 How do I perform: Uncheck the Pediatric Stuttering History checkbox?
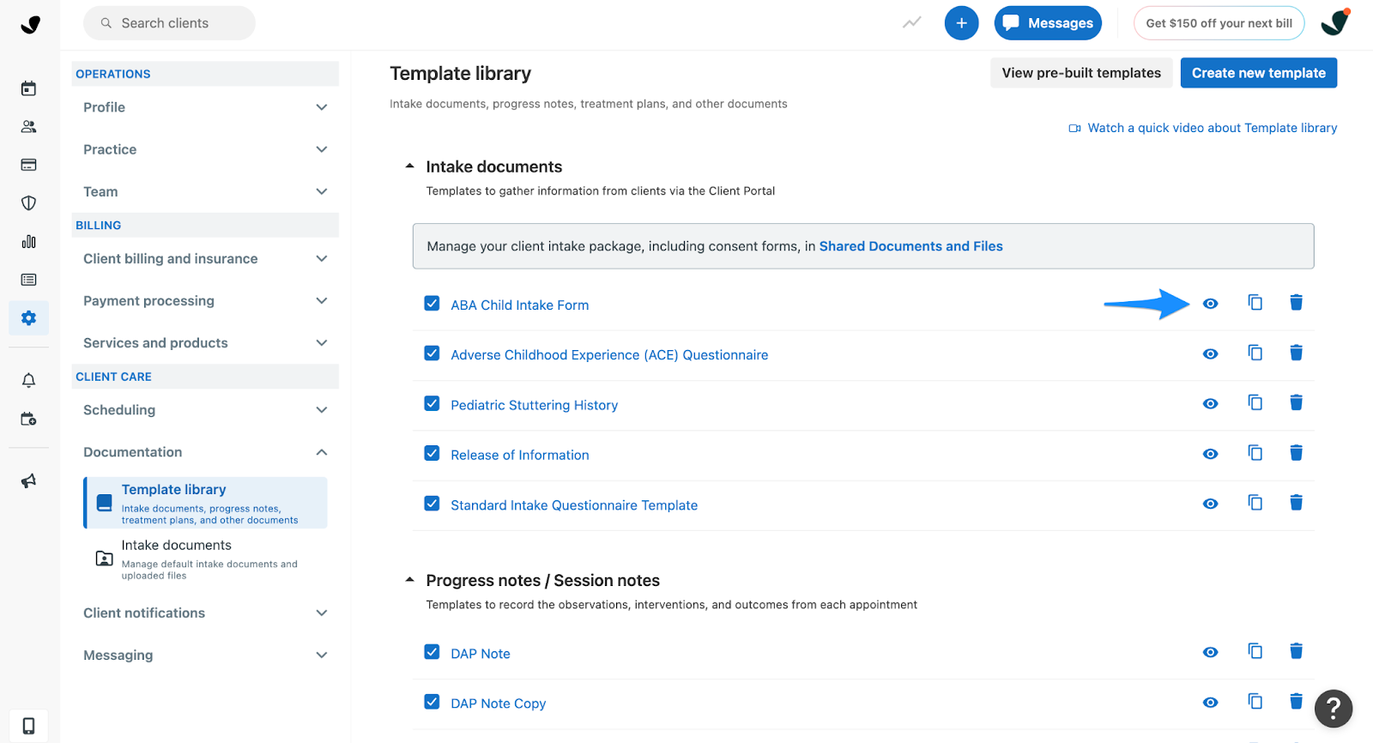point(432,402)
